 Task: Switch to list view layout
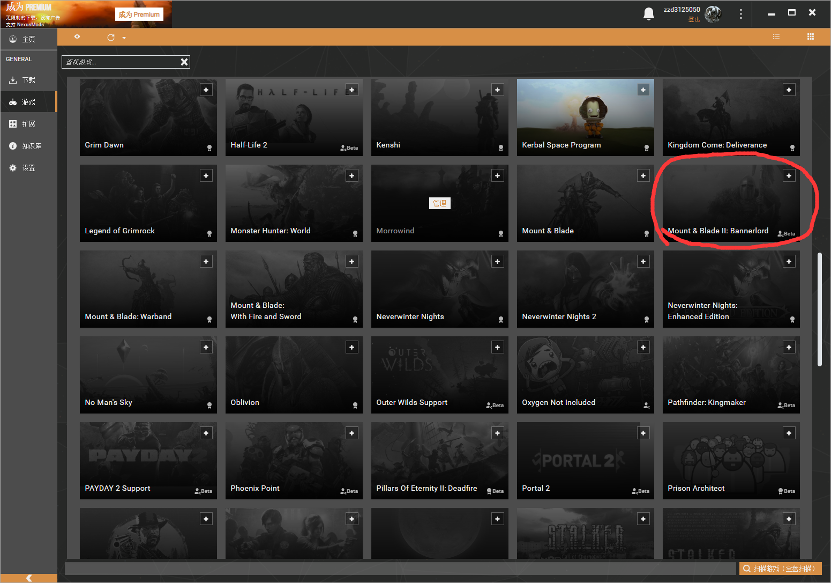click(x=776, y=37)
